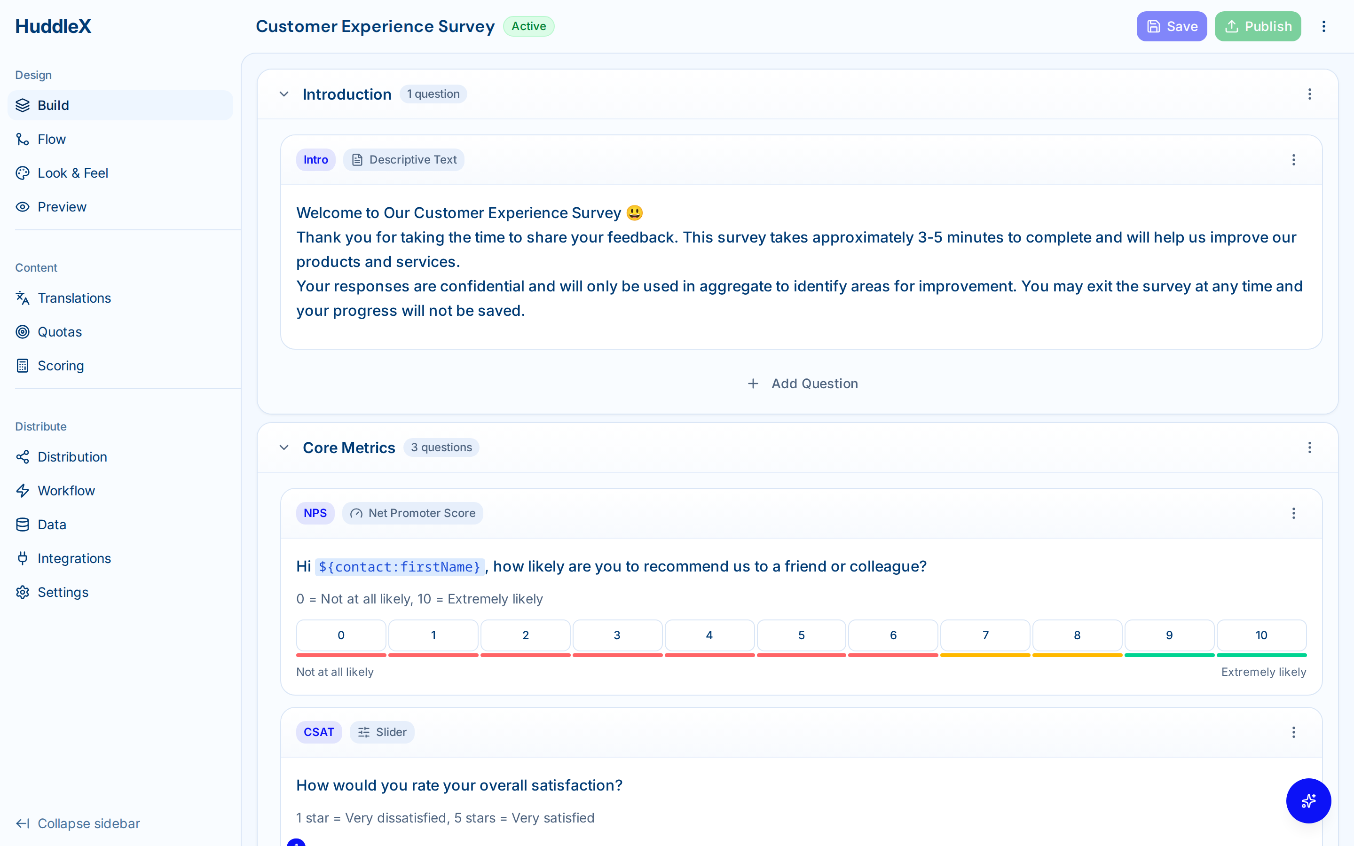The image size is (1354, 846).
Task: Click the overall satisfaction question text
Action: tap(459, 785)
